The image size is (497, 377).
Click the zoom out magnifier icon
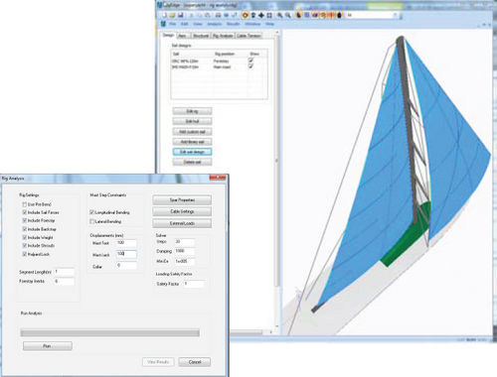point(288,15)
